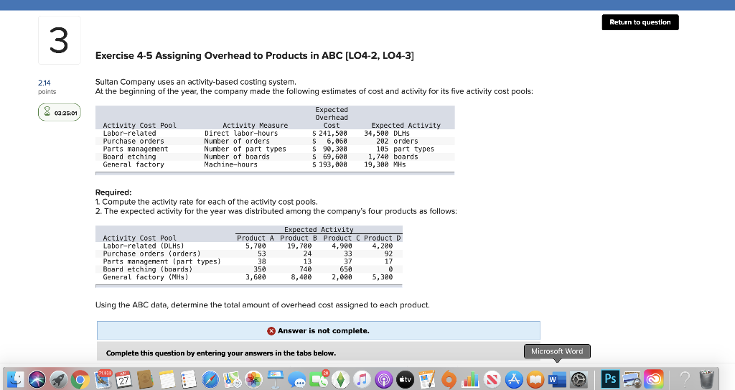This screenshot has height=390, width=735.
Task: Open Keynote podium icon in dock
Action: click(275, 379)
